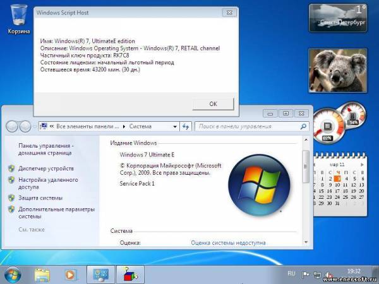Minimize the Система window

pos(270,113)
